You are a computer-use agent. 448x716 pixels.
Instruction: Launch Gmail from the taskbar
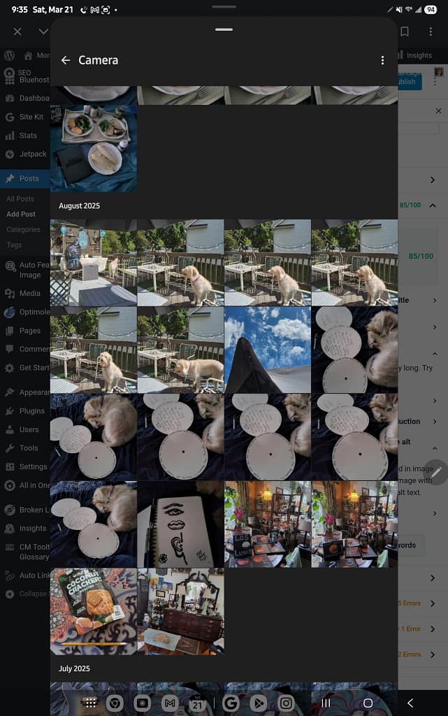click(170, 703)
